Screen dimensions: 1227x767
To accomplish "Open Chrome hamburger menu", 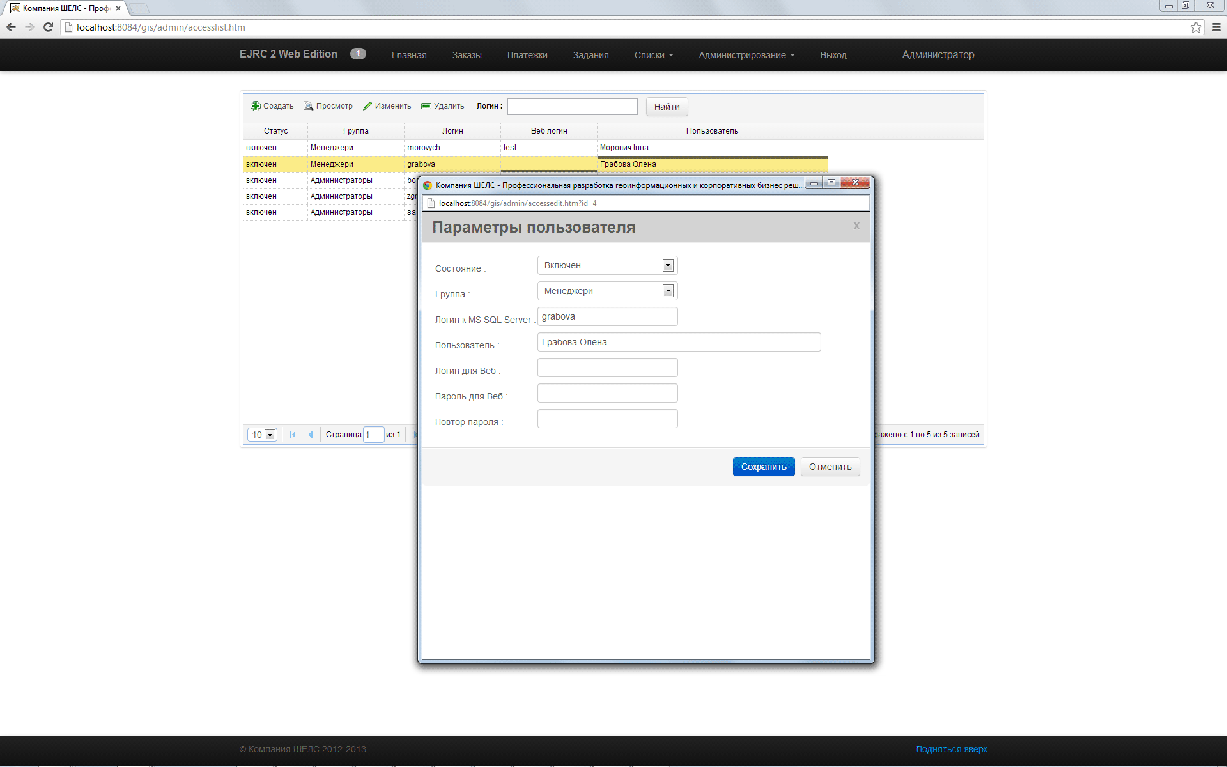I will click(x=1216, y=27).
